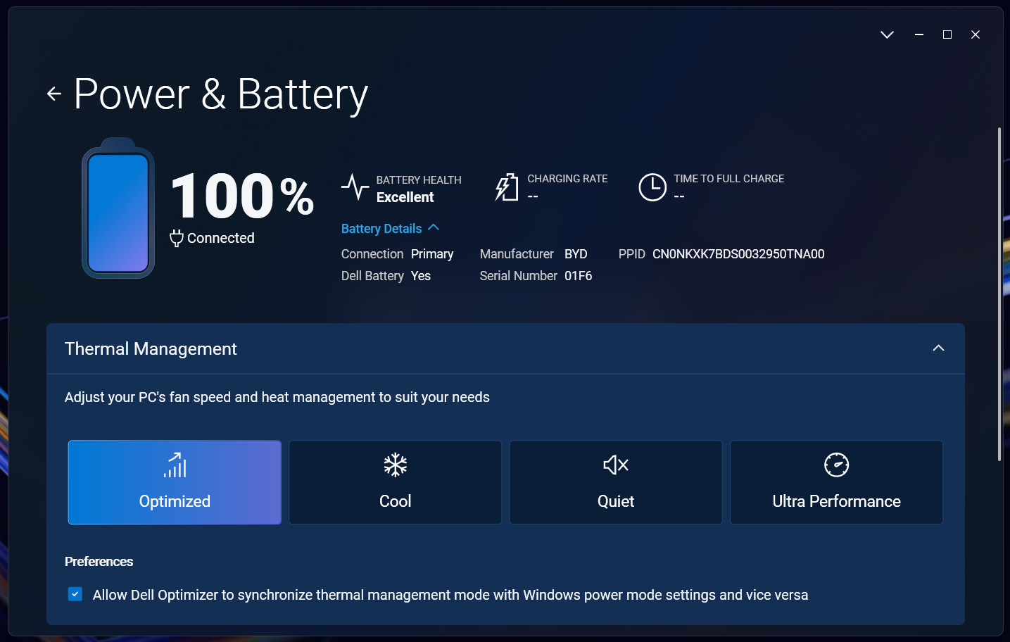Click the Optimized mode bars icon

pos(175,465)
